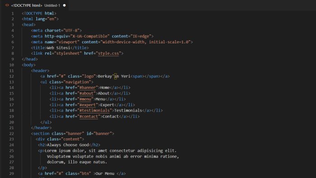Click the "Menu" link text on line 16
The height and width of the screenshot is (178, 316).
(x=100, y=99)
